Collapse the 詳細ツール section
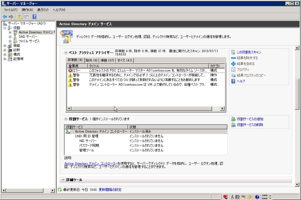The width and height of the screenshot is (301, 200). coord(63,180)
